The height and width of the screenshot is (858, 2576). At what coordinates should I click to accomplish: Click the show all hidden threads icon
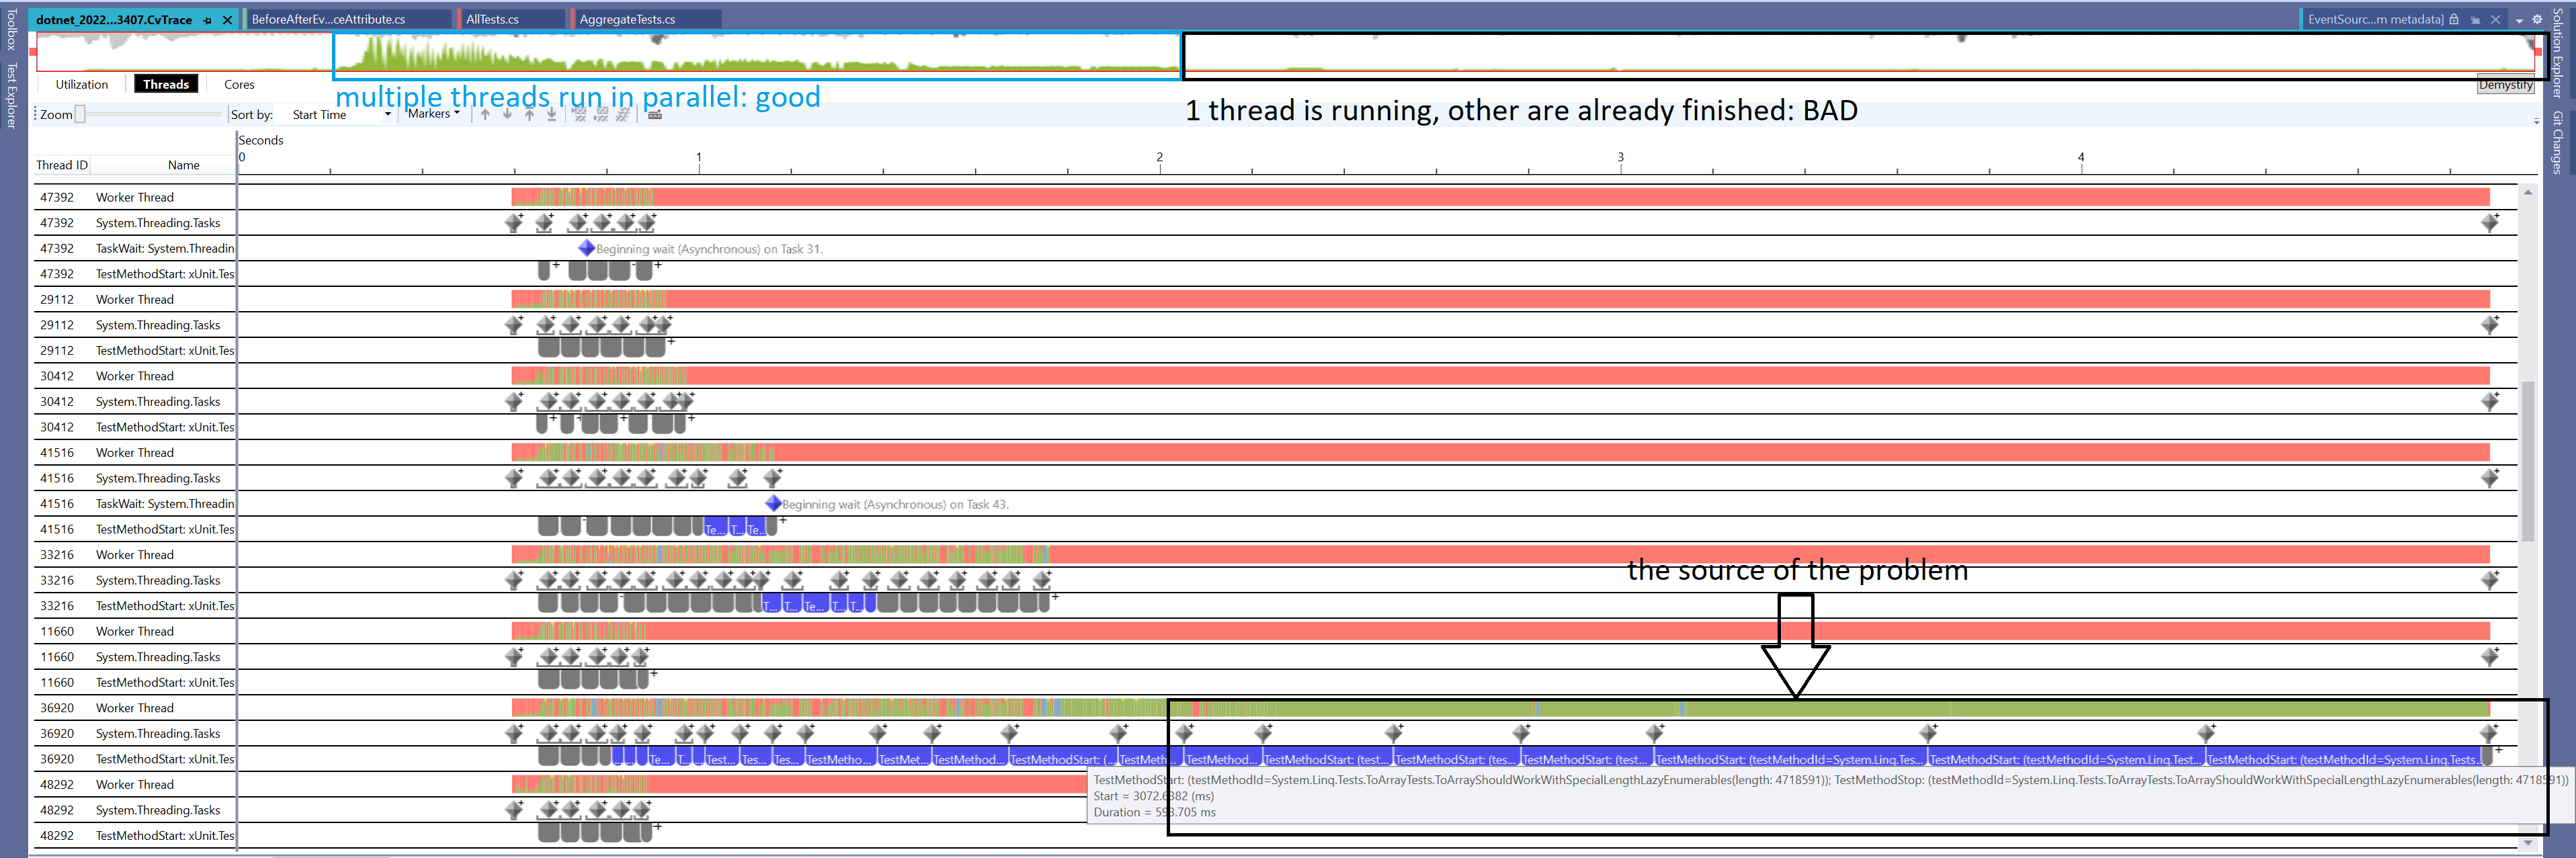pos(623,115)
